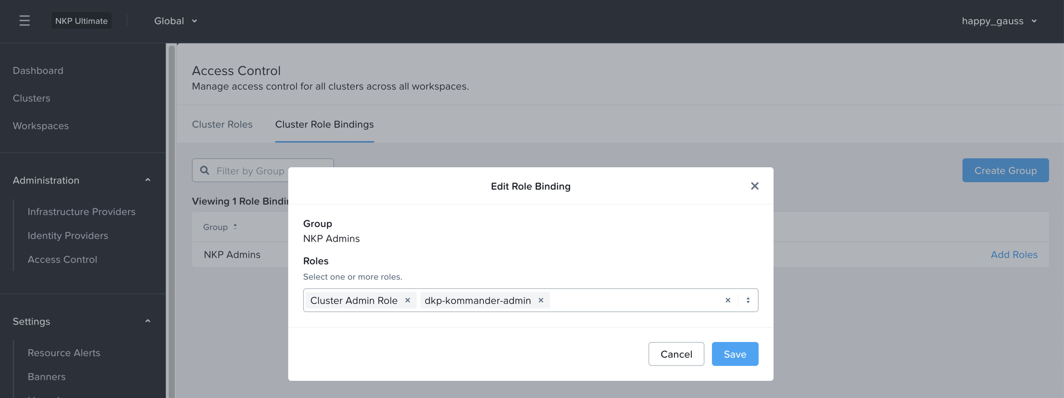Open the roles selection dropdown arrows
The width and height of the screenshot is (1064, 398).
coord(748,300)
